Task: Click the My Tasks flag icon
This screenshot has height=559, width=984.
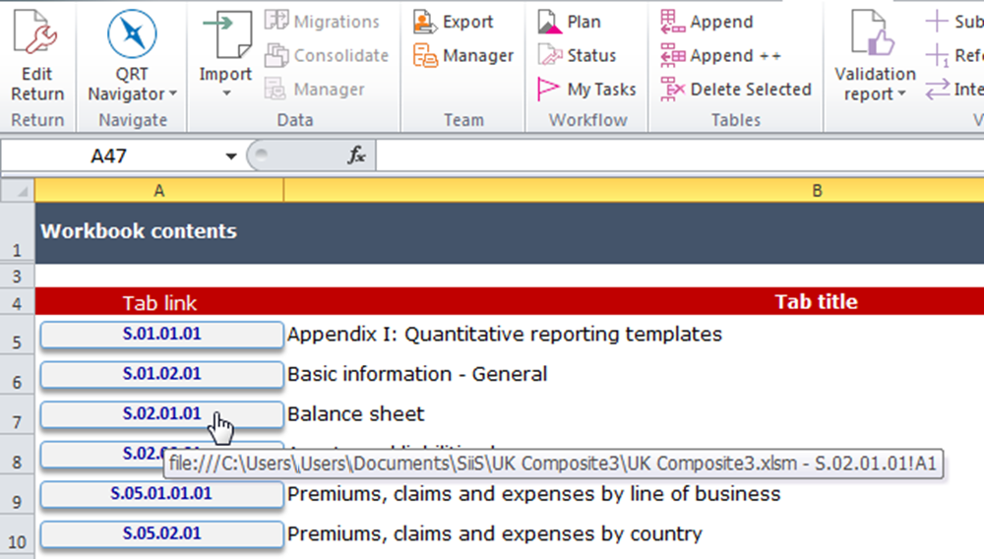Action: click(548, 90)
